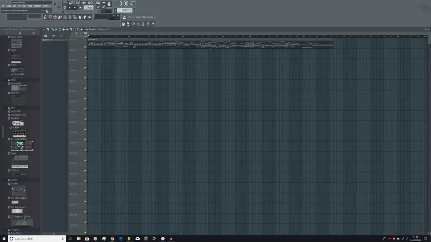Open the FL Studio 20.0.3 Update news dropdown

(x=141, y=17)
